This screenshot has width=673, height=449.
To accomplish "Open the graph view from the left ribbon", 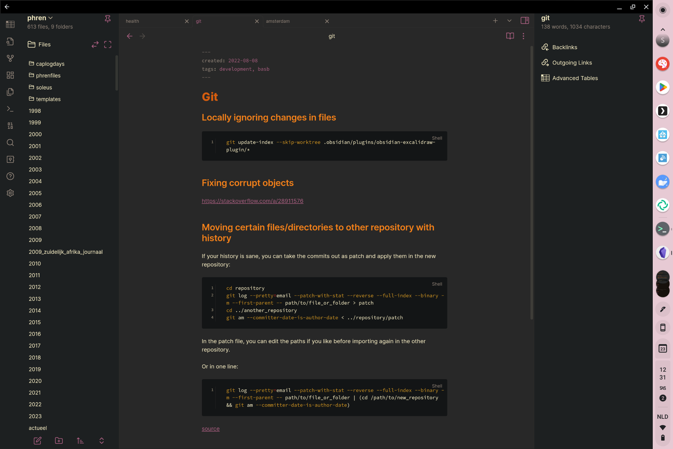I will [x=10, y=58].
